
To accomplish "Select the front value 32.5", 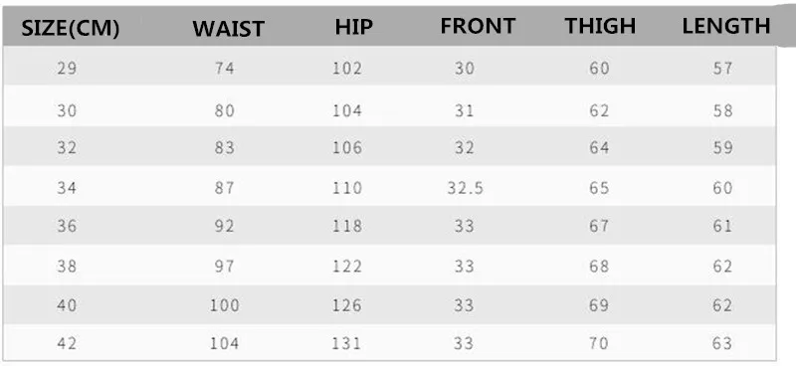I will click(x=465, y=188).
